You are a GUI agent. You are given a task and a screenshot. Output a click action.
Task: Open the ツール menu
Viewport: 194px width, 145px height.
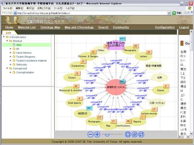click(x=58, y=8)
